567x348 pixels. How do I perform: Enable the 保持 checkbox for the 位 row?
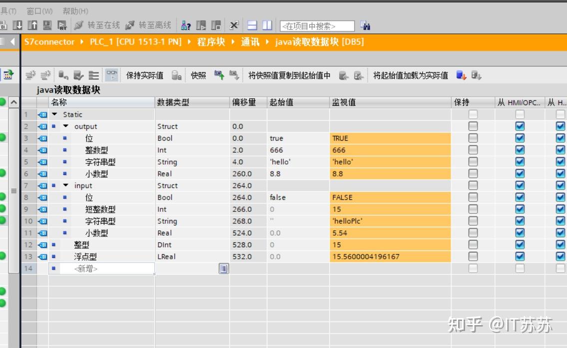pos(473,138)
